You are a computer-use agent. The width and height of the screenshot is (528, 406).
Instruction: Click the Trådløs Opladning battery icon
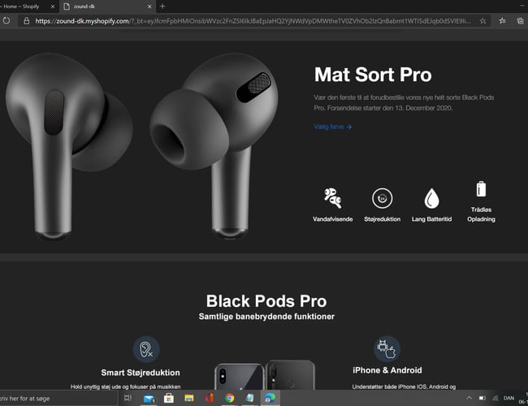[x=481, y=189]
